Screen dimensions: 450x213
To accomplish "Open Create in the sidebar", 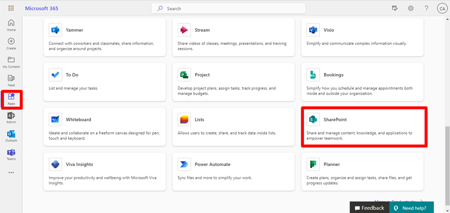I will 11,44.
